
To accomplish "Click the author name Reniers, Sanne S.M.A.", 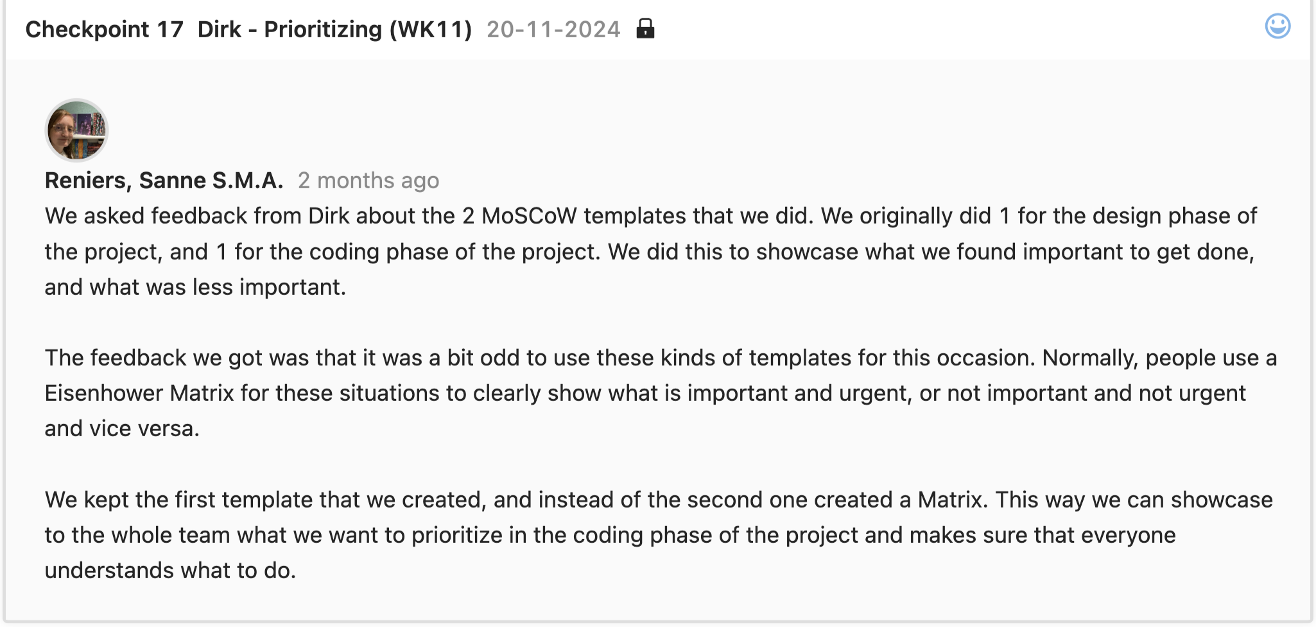I will click(x=164, y=181).
